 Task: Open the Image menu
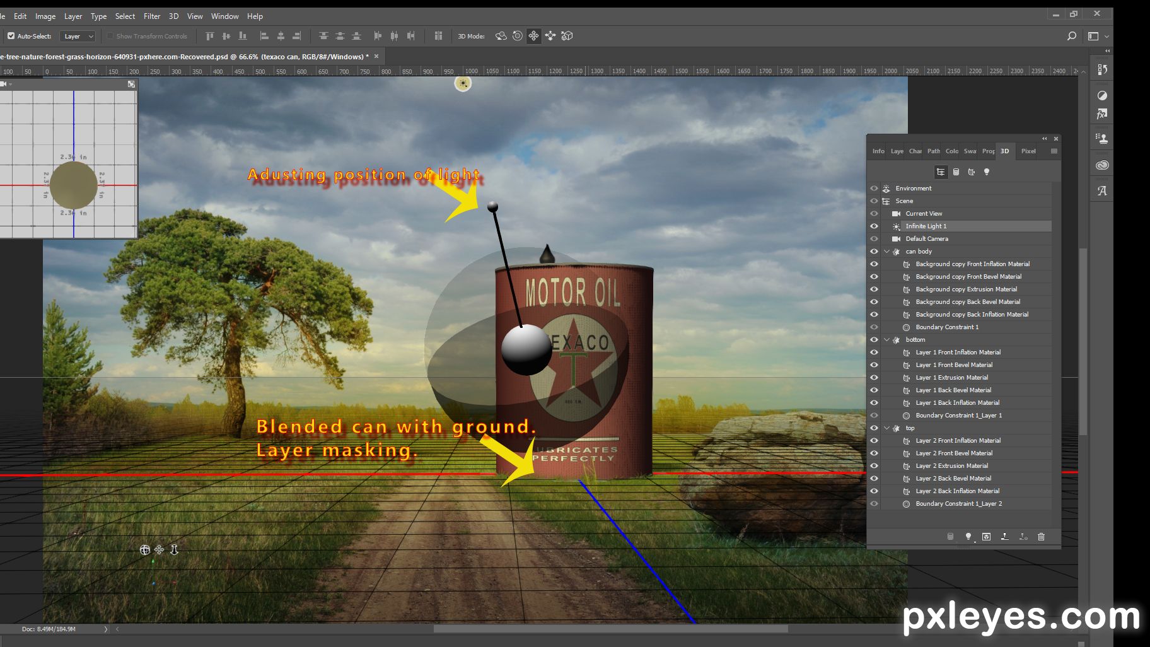click(x=45, y=16)
